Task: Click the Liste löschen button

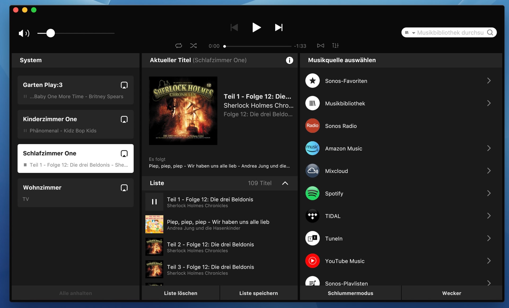Action: [181, 293]
